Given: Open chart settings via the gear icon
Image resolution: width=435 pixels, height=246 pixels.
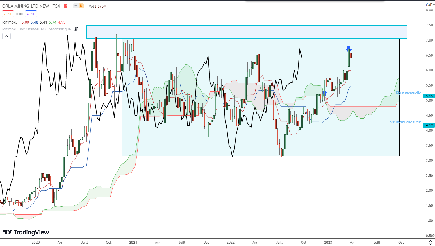Looking at the screenshot, I should (430, 243).
